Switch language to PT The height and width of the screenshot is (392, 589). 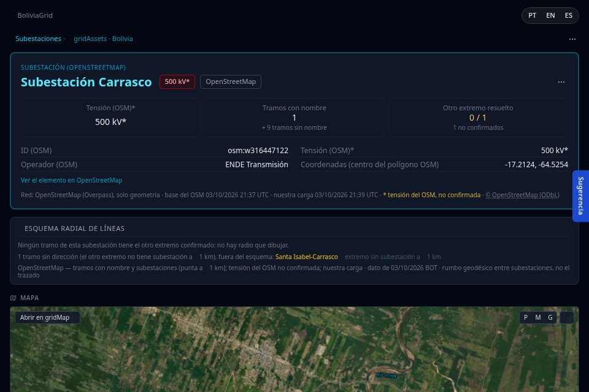pos(532,15)
